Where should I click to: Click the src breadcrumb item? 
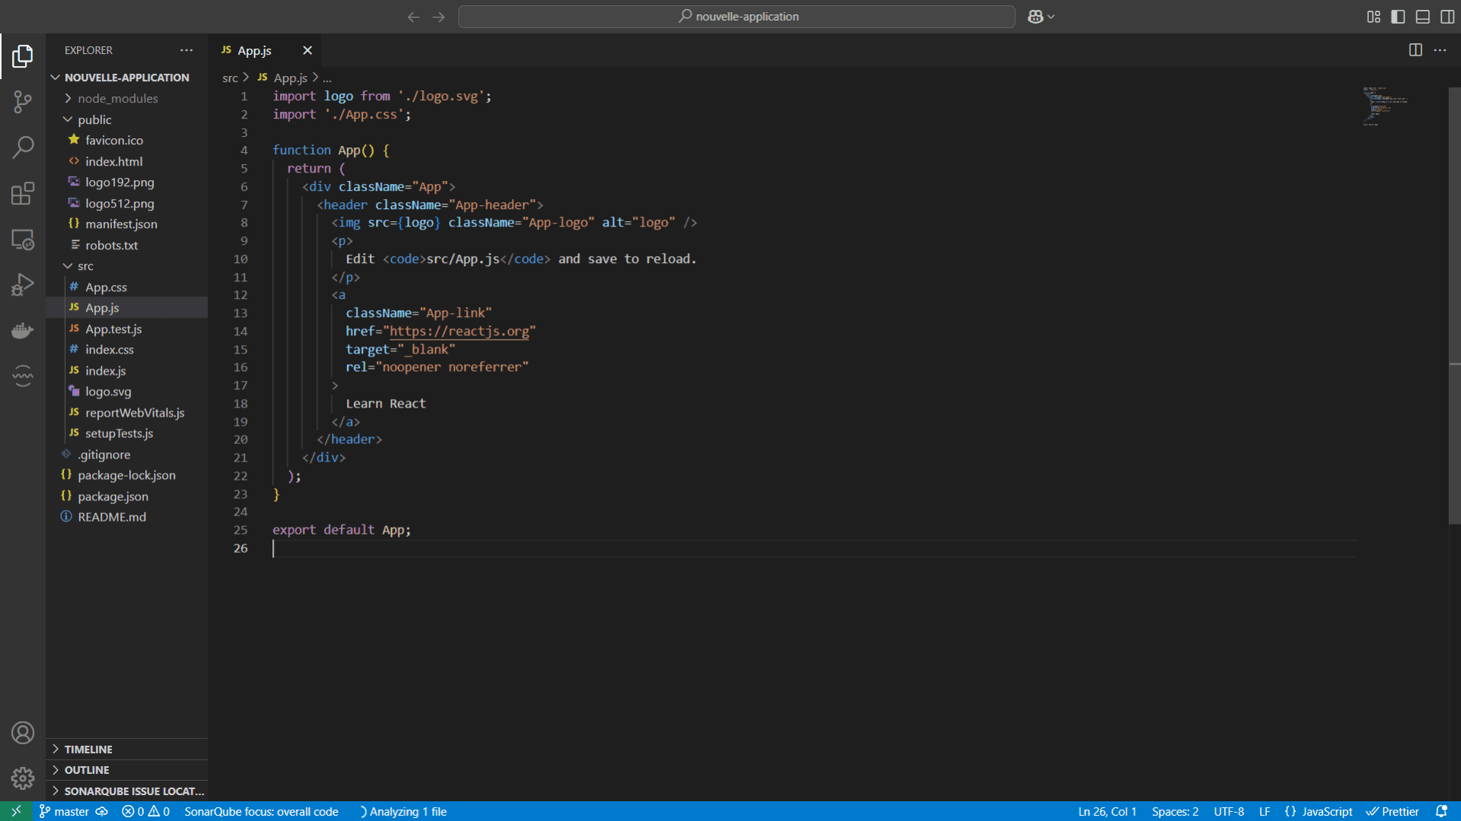point(230,78)
